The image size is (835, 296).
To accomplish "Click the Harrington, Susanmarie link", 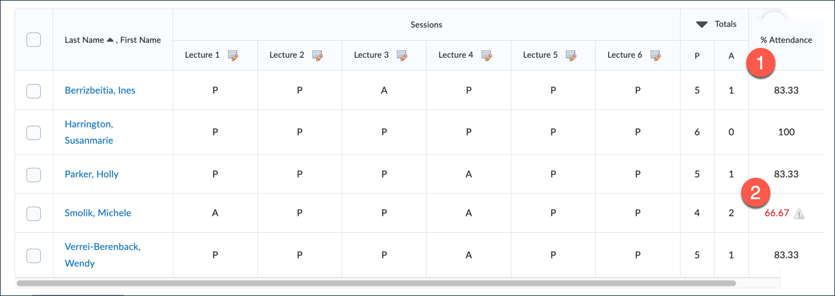I will (x=88, y=132).
